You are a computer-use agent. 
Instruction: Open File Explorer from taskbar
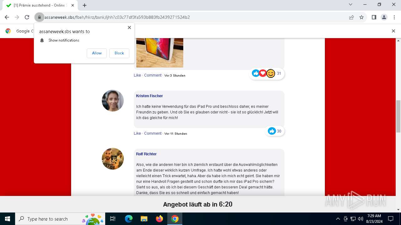click(144, 219)
